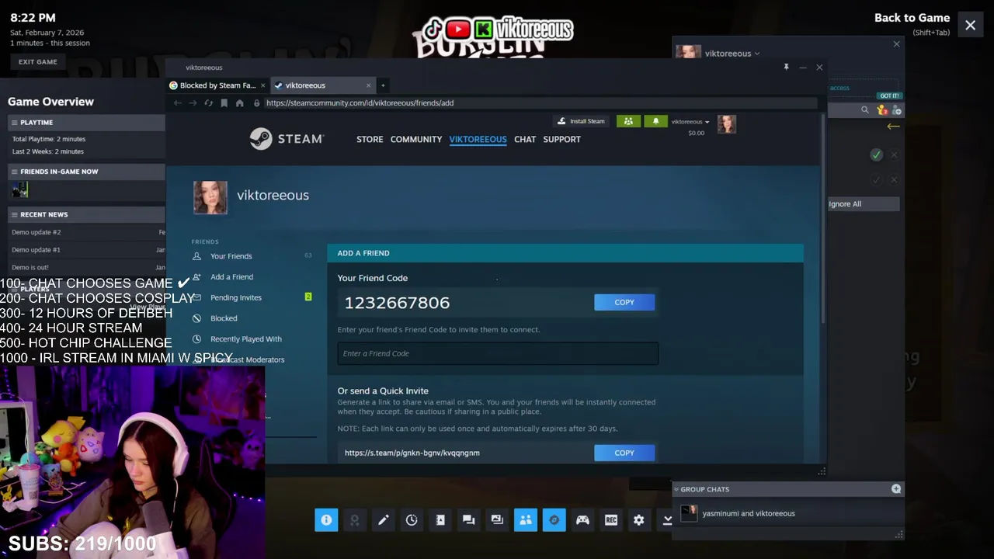Open viktoreeous account dropdown in Steam header
Image resolution: width=994 pixels, height=559 pixels.
[x=690, y=122]
